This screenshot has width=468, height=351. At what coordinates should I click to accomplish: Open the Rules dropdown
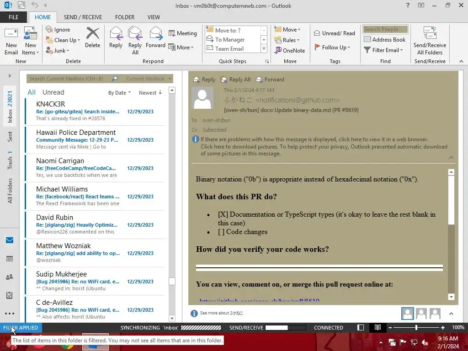click(x=287, y=40)
